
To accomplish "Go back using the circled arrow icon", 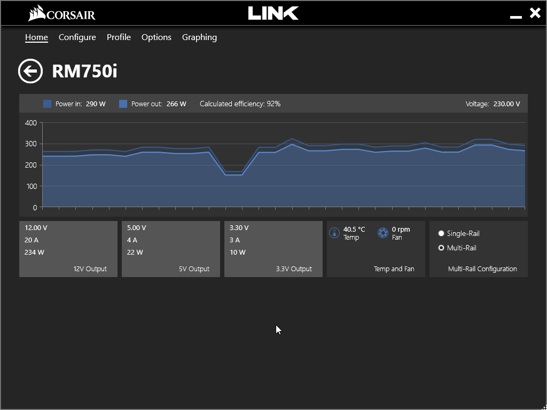I will coord(30,71).
